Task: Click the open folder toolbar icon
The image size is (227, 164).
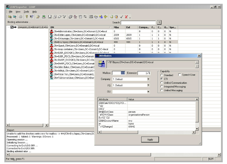Action: [x=10, y=17]
